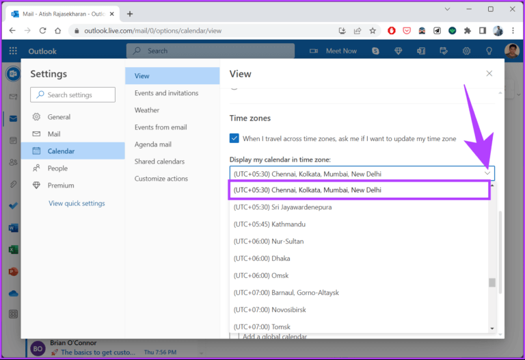Choose the Dhaka time zone
Viewport: 525px width, 360px height.
pos(359,259)
